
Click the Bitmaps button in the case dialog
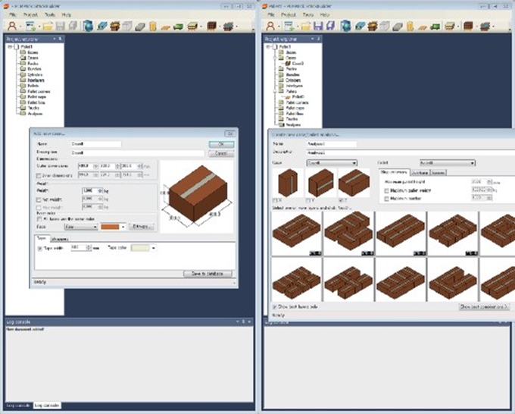142,227
